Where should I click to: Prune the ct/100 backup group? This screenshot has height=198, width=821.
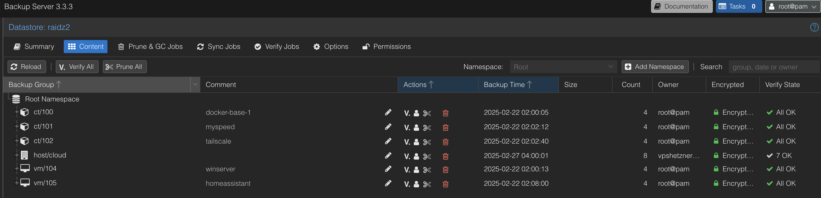427,113
